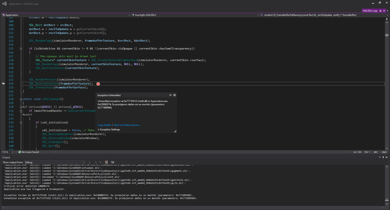Click SDL_DestroyTexture(framebufferTexture) on line 124
390x210 pixels.
[61, 83]
